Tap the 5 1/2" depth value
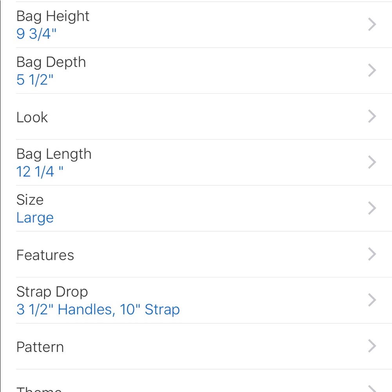The width and height of the screenshot is (392, 392). pyautogui.click(x=35, y=80)
